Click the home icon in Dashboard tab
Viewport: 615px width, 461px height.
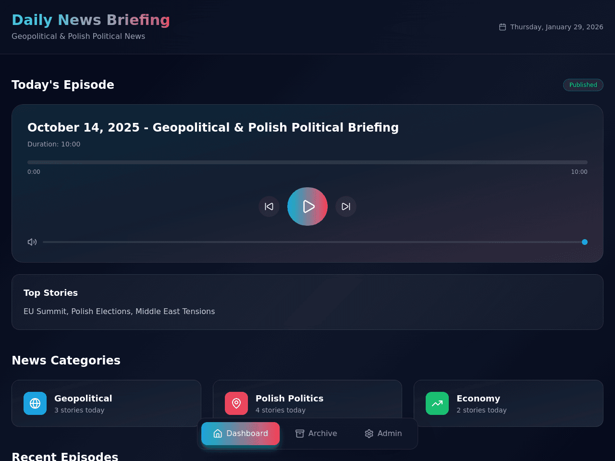pos(218,434)
